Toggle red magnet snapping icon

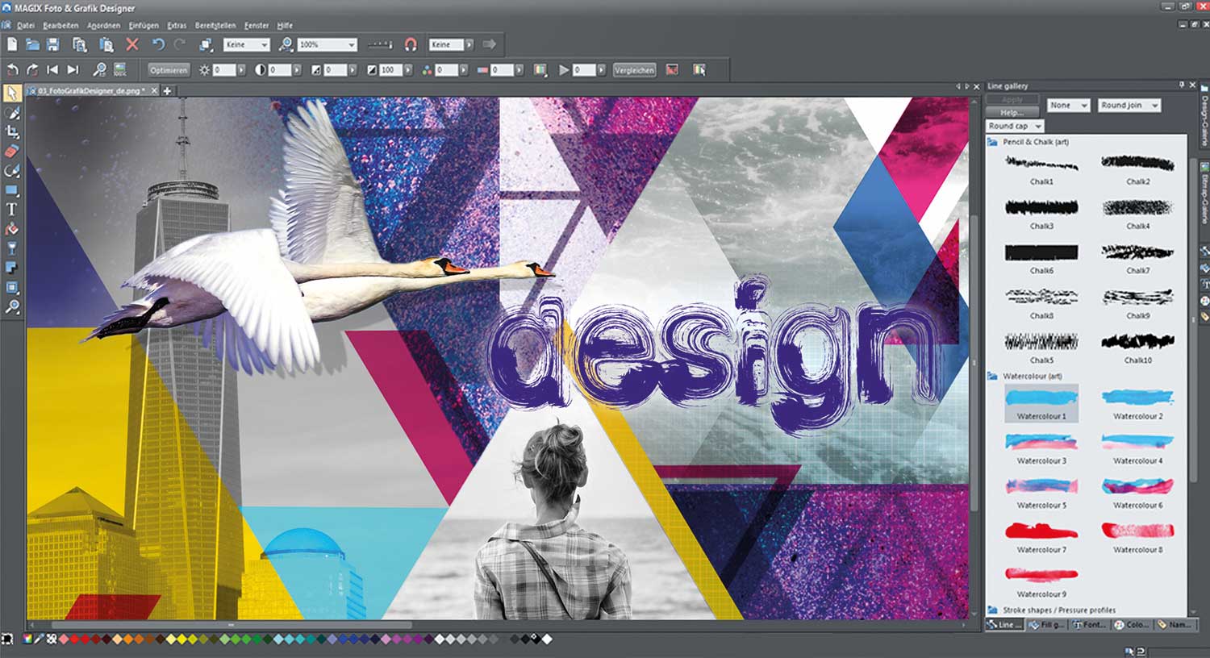[x=411, y=45]
